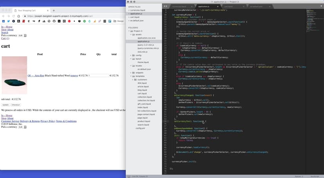324x178 pixels.
Task: Collapse the assets folder in sidebar
Action: click(133, 34)
